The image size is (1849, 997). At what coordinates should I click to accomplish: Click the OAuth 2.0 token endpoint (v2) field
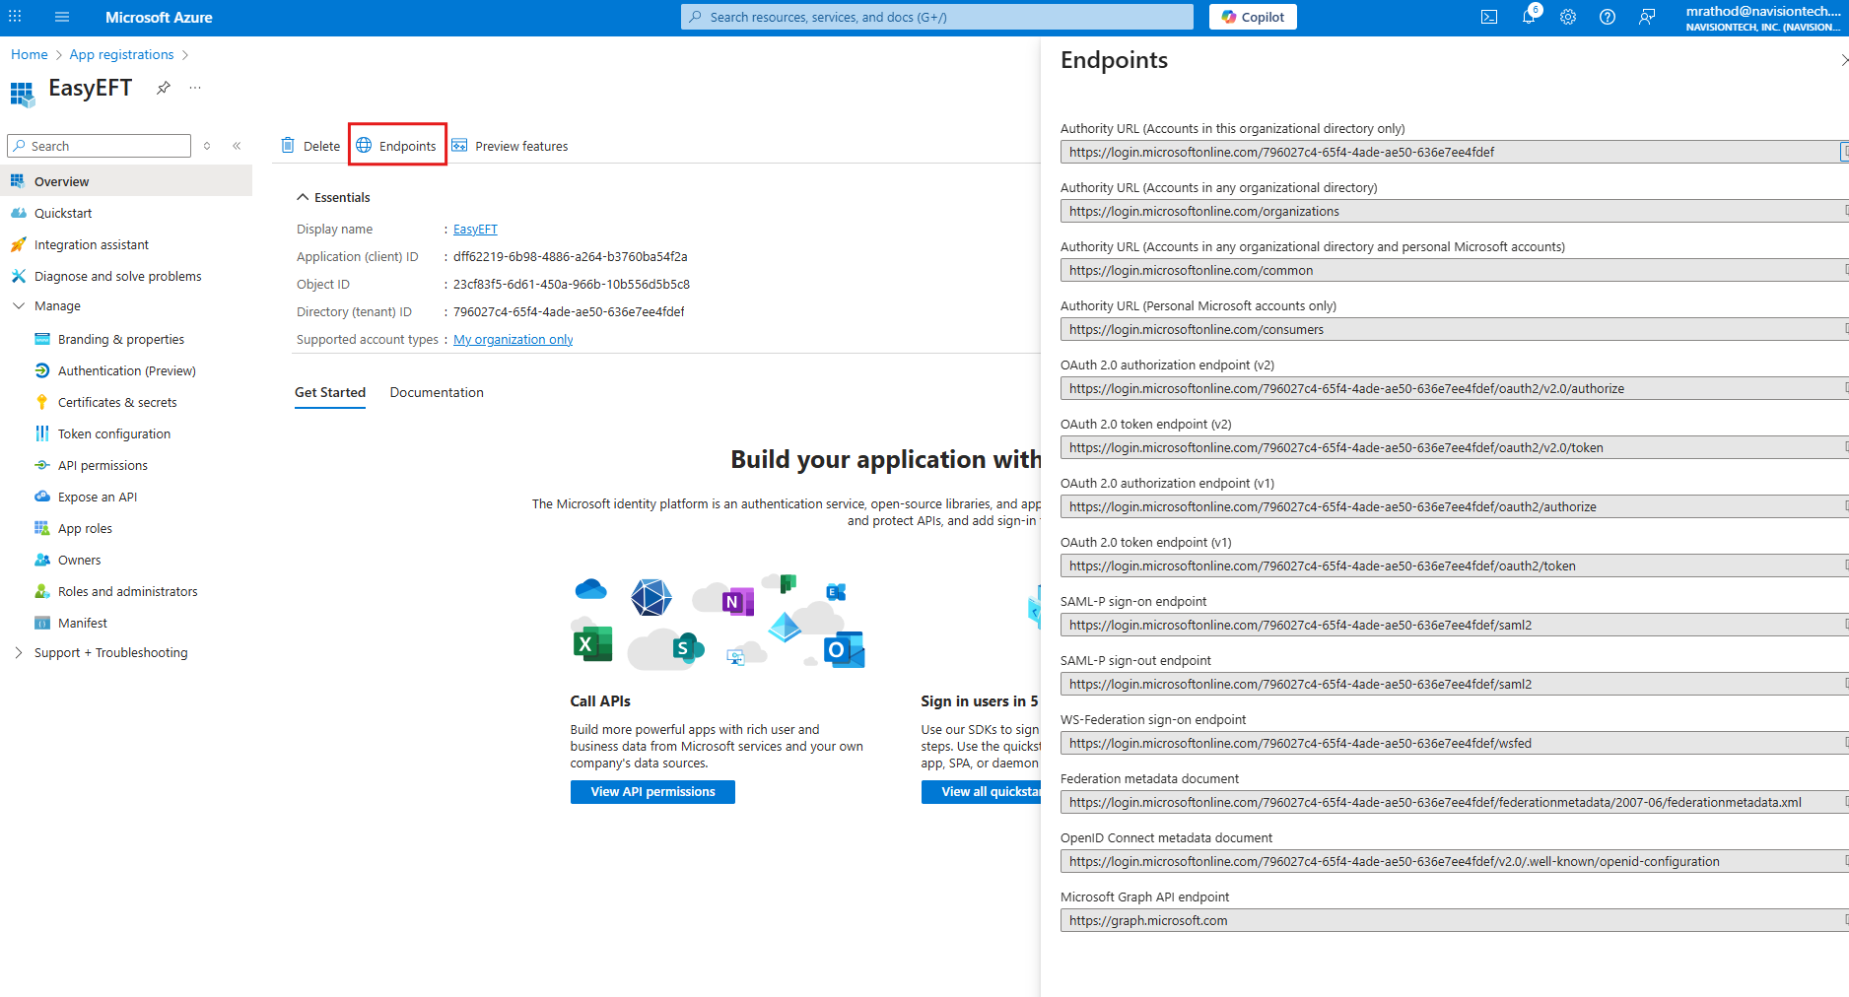pos(1449,448)
